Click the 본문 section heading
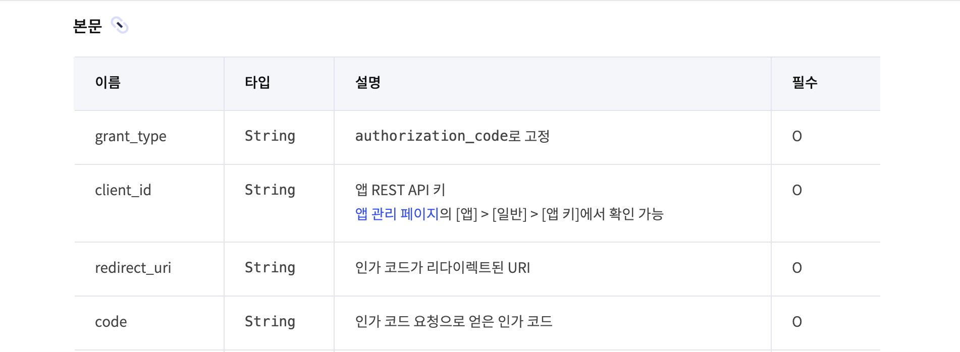Viewport: 960px width, 352px height. (x=87, y=25)
